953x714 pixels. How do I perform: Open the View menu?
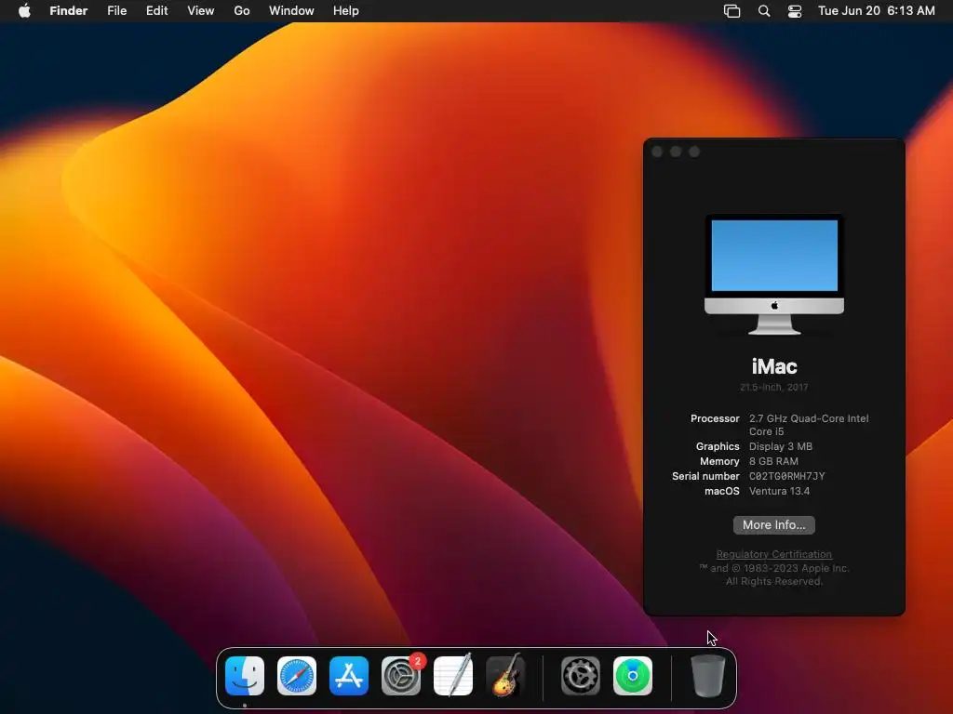click(x=201, y=11)
